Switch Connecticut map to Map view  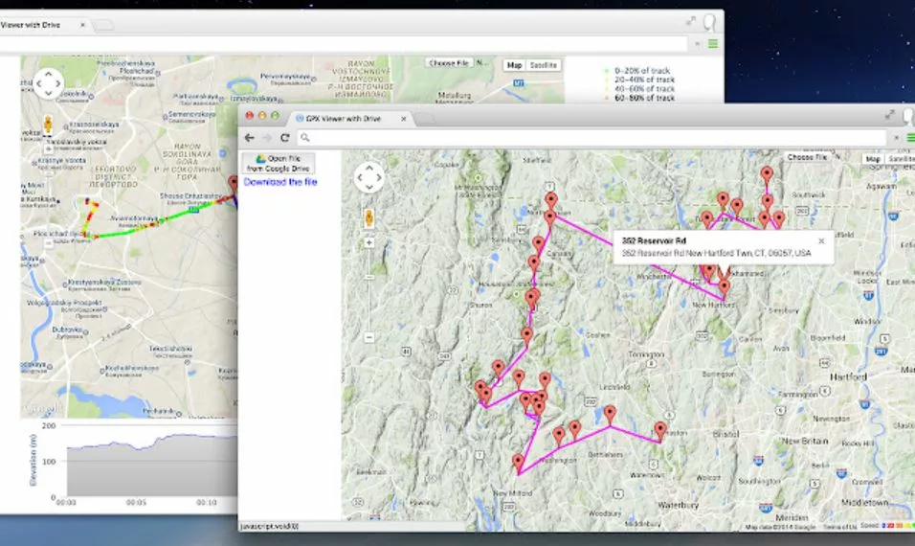[873, 159]
